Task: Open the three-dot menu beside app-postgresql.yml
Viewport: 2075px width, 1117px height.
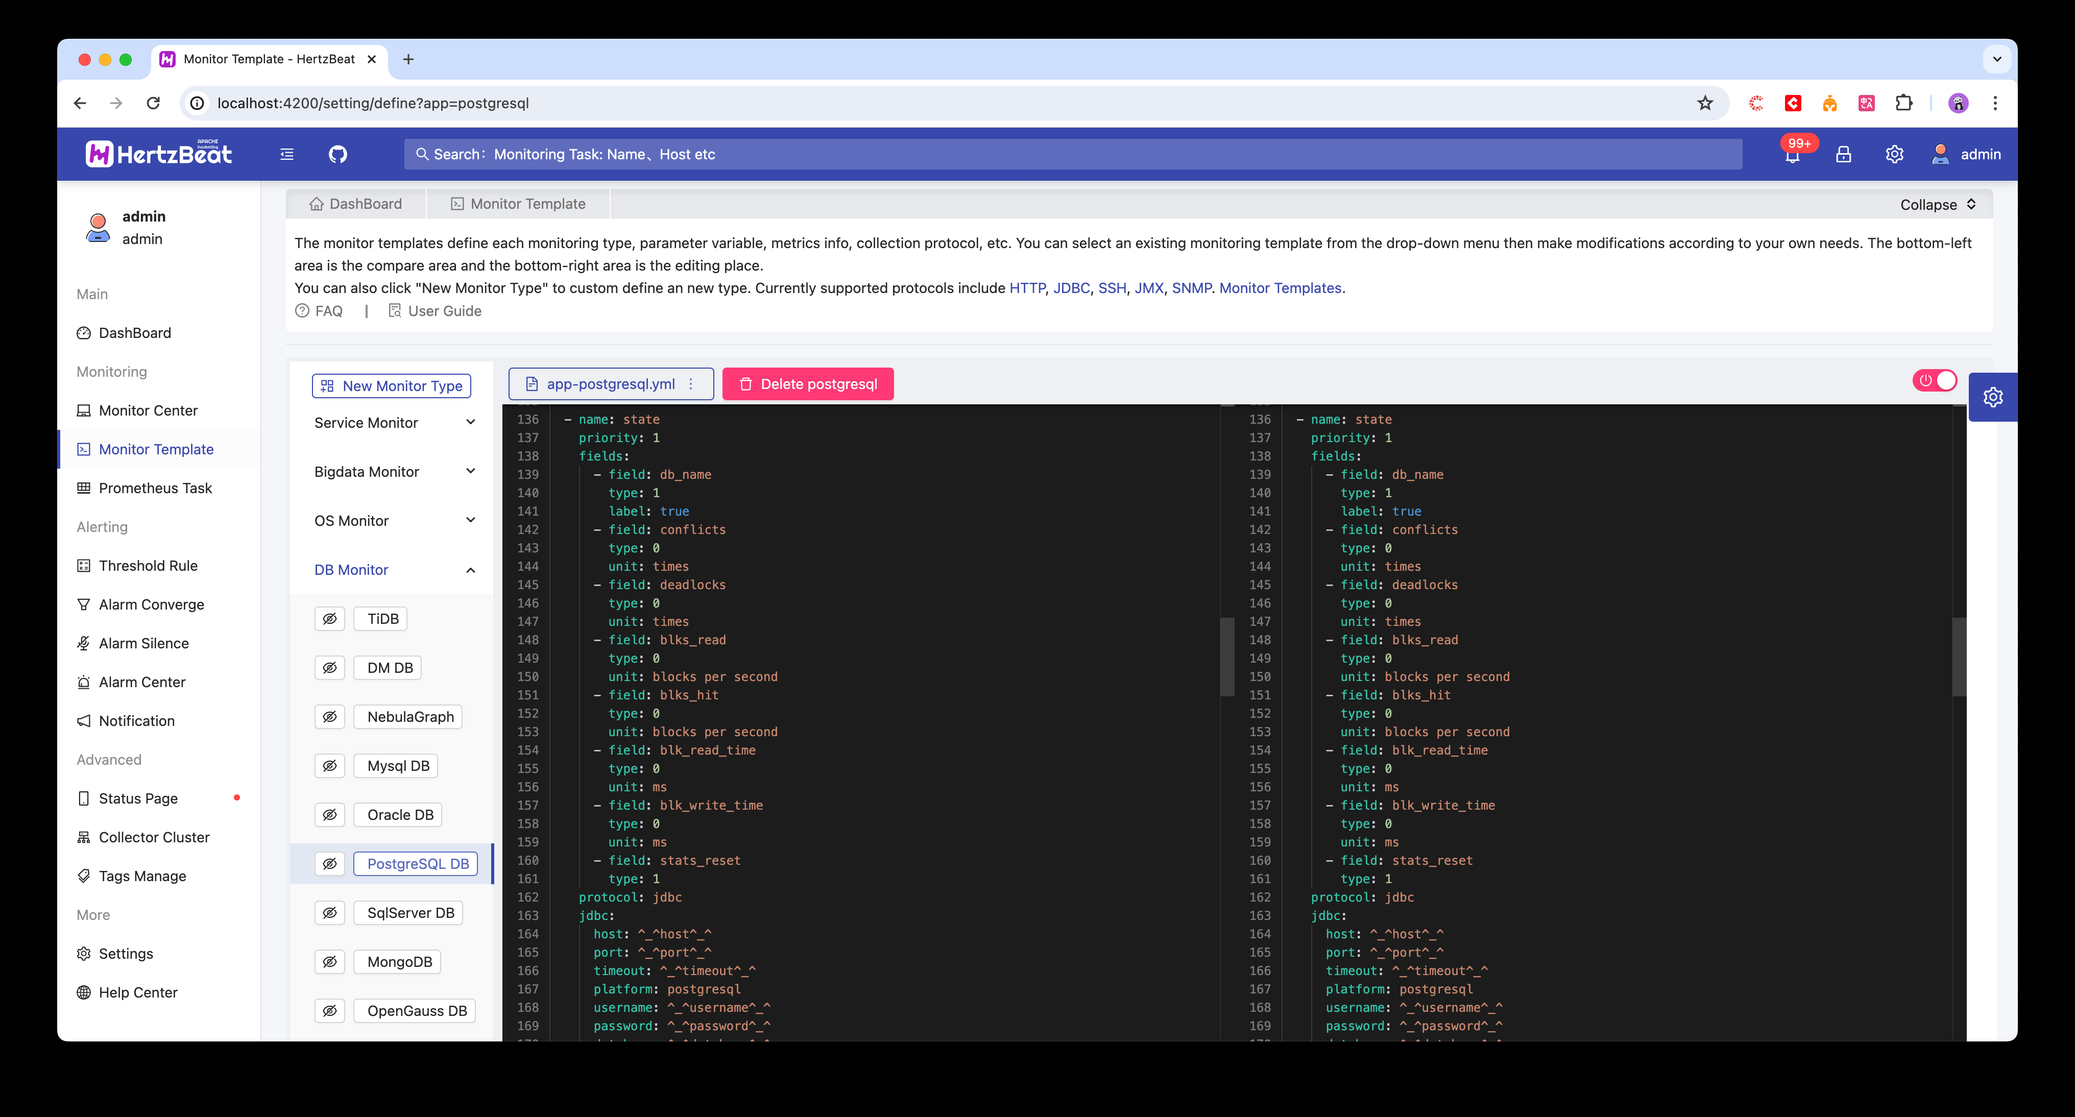Action: [x=690, y=384]
